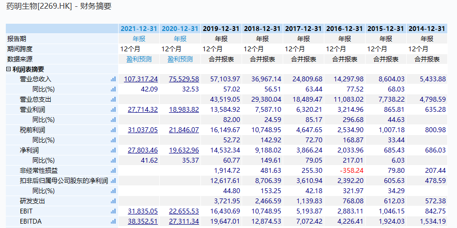Screen dimensions: 457x228
Task: Select the 2020-12-31 column header
Action: pos(180,29)
